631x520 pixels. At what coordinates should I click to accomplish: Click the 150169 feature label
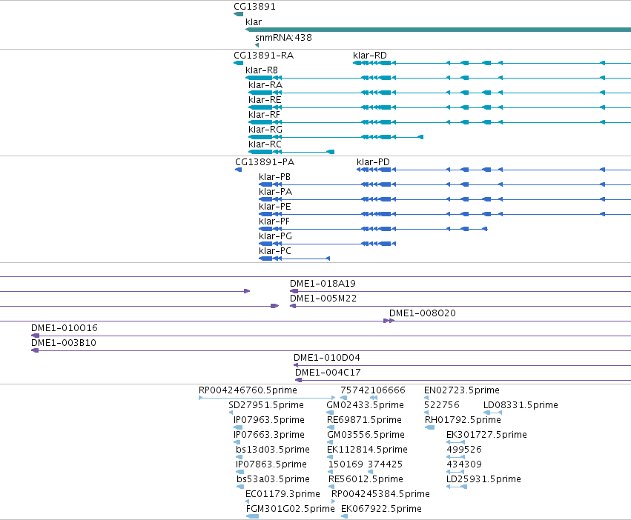346,464
